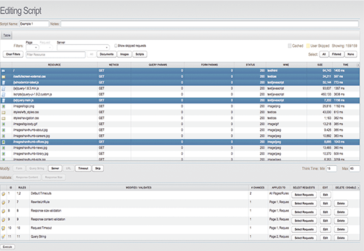Click the Modify Skip button
The image size is (364, 251).
click(x=98, y=168)
